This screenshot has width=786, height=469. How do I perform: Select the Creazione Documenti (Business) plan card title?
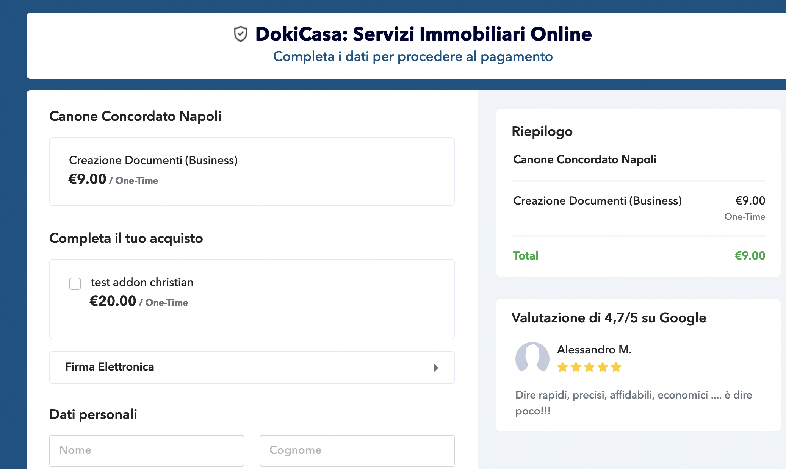coord(153,160)
